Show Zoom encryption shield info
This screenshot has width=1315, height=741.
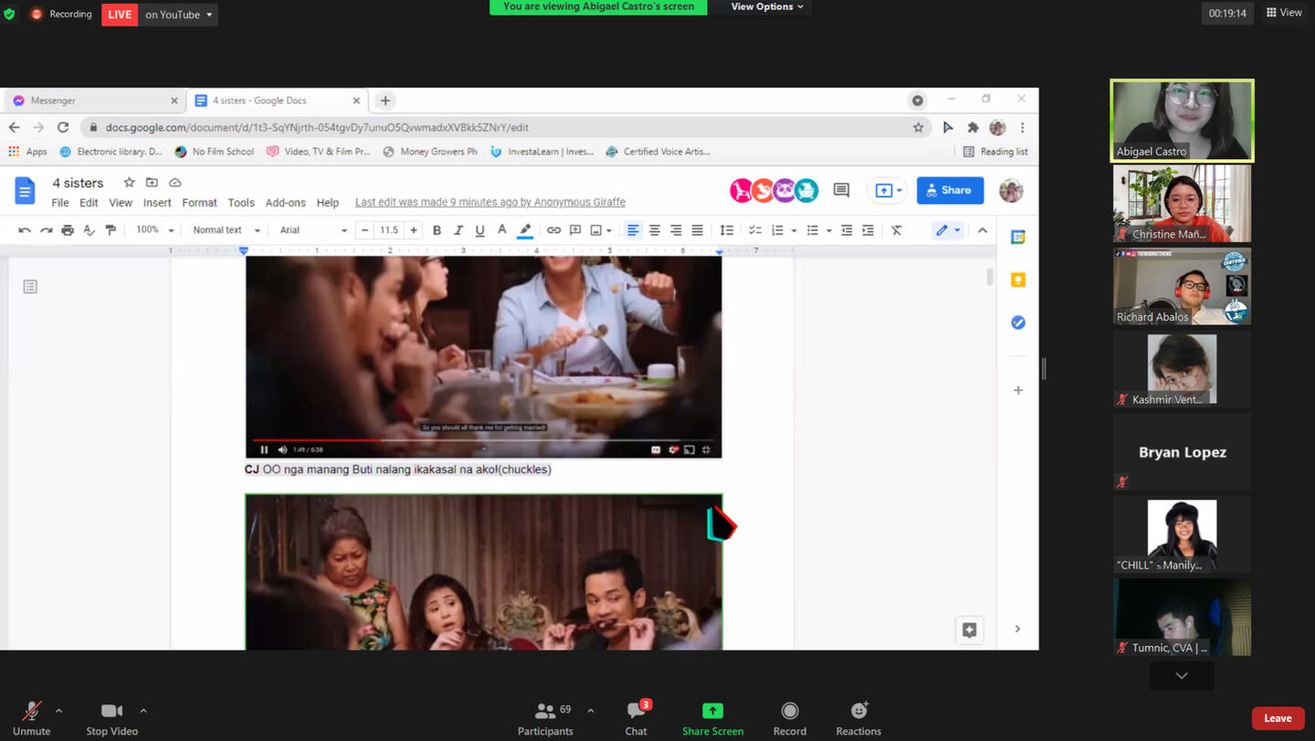pos(9,14)
